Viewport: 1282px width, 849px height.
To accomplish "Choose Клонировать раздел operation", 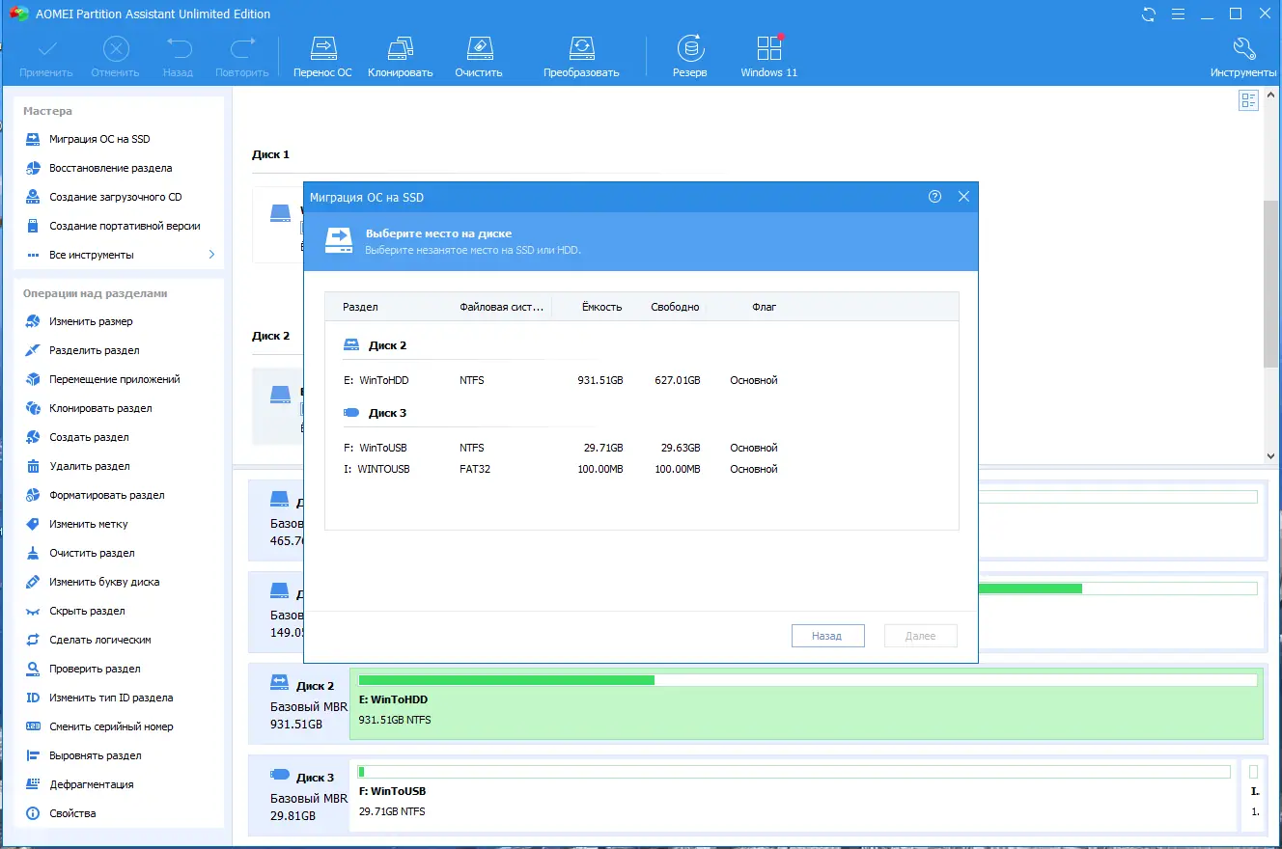I will (100, 408).
